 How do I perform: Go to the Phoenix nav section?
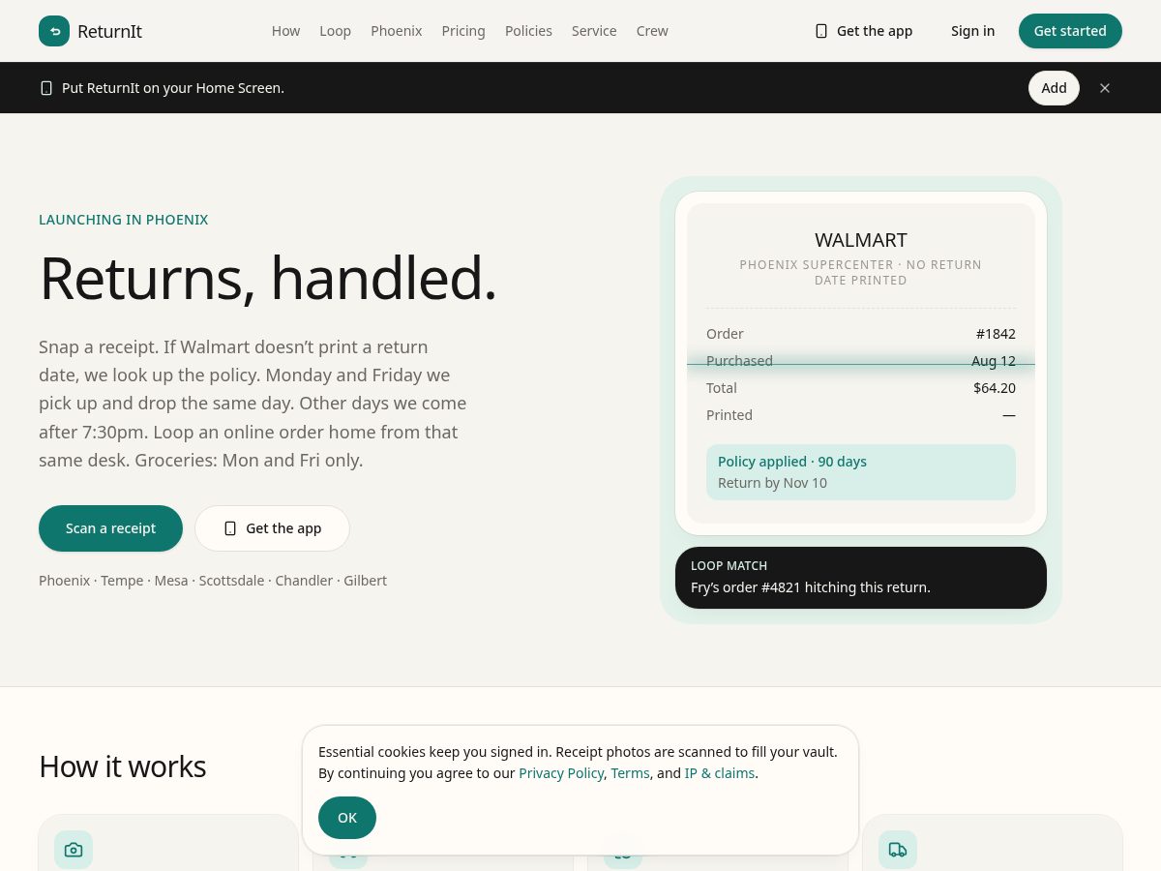tap(396, 31)
